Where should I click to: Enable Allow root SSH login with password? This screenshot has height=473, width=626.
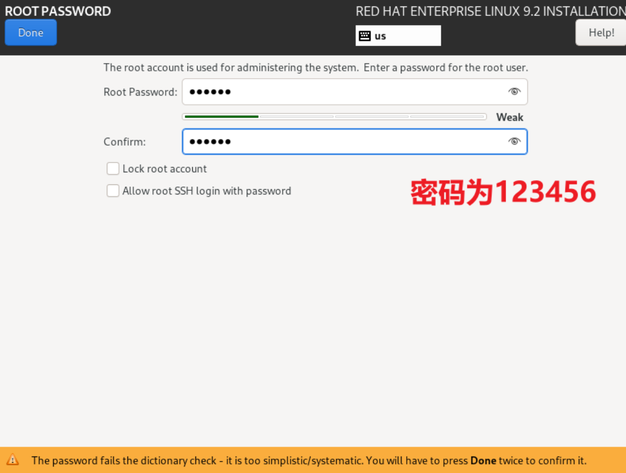113,191
